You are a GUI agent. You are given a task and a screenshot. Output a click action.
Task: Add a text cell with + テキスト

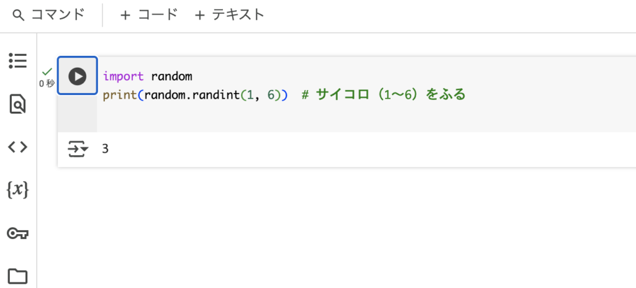(x=230, y=16)
